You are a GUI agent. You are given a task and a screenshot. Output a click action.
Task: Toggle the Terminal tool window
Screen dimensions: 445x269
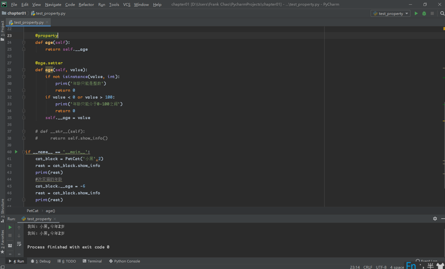click(x=92, y=261)
